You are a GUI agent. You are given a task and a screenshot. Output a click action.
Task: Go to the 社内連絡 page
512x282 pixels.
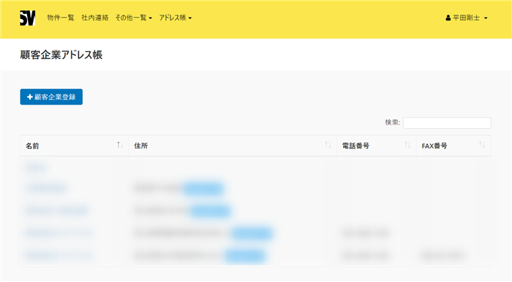tap(94, 18)
